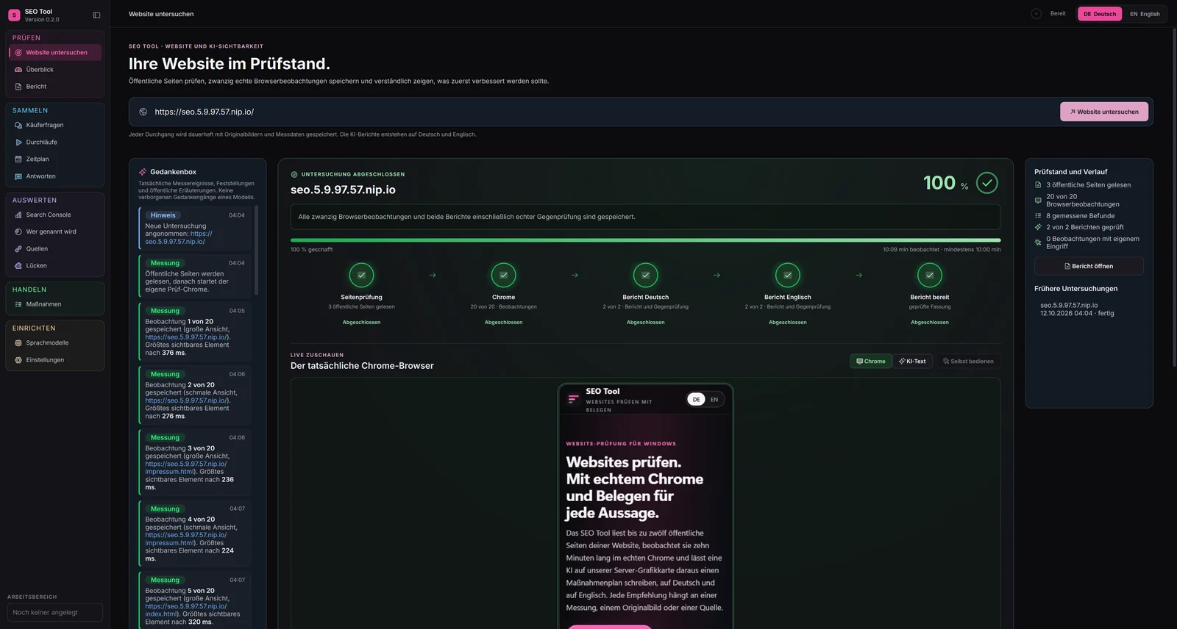Viewport: 1177px width, 629px height.
Task: Click the Chrome step checkmark
Action: pyautogui.click(x=503, y=275)
